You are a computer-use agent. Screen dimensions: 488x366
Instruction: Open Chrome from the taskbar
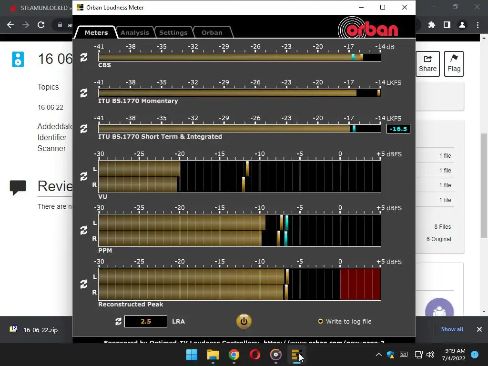click(x=234, y=355)
